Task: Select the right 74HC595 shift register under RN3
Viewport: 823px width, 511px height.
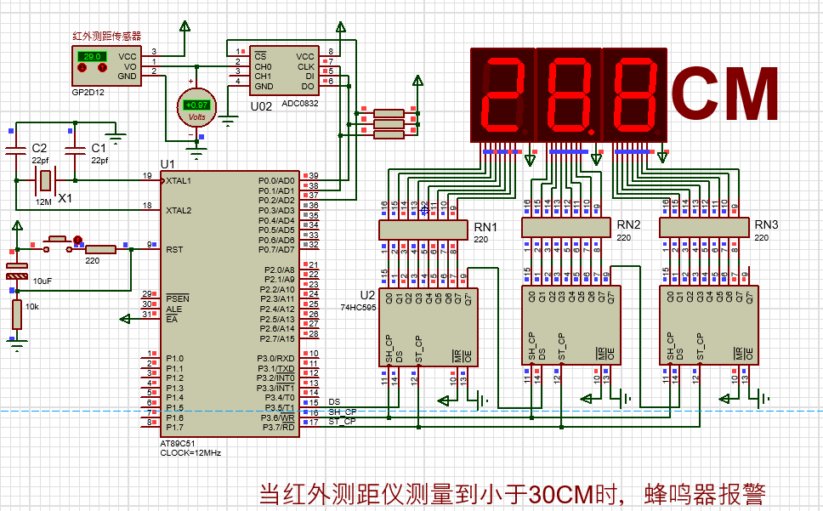Action: pos(708,325)
